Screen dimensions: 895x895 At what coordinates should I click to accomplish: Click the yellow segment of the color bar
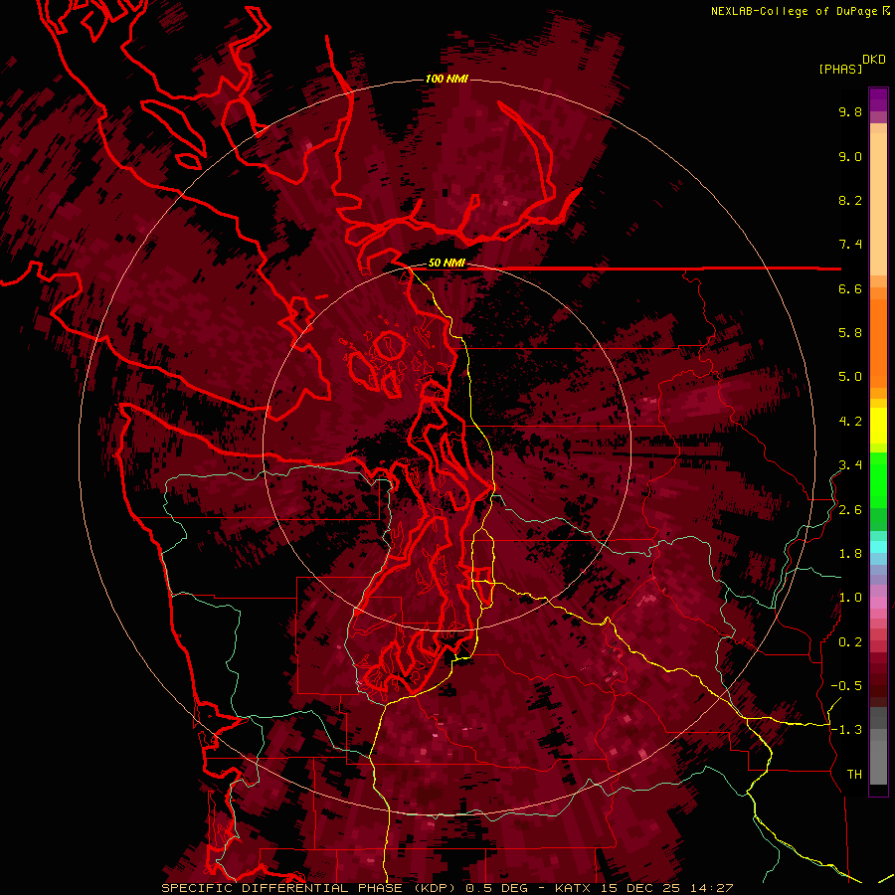click(x=878, y=426)
